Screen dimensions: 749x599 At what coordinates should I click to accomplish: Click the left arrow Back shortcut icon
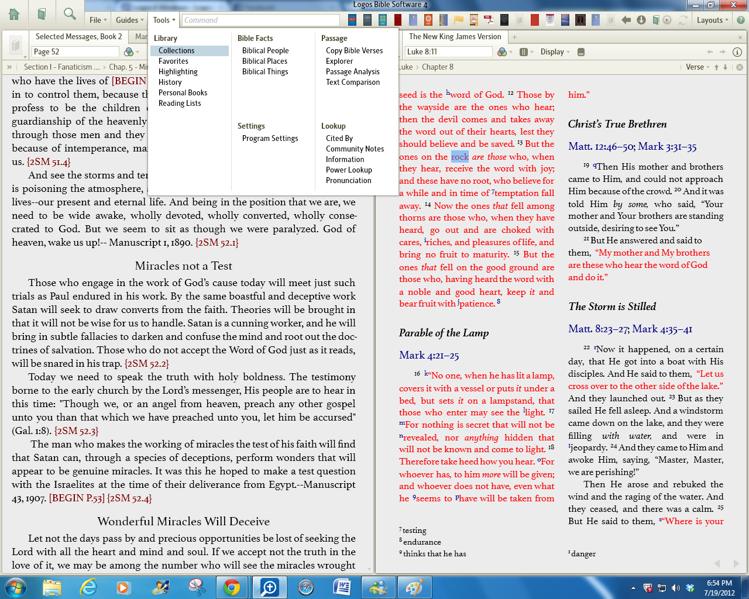tap(626, 20)
